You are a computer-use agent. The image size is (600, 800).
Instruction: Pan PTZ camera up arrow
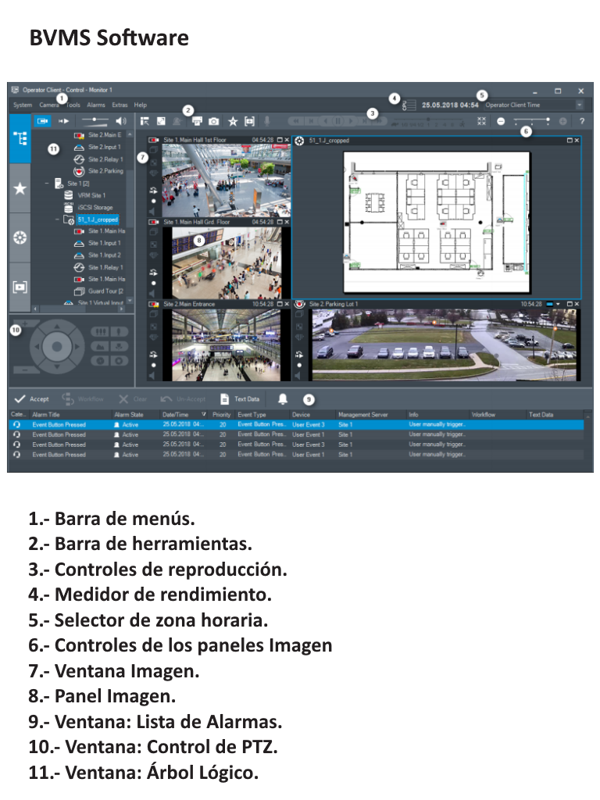pos(56,326)
